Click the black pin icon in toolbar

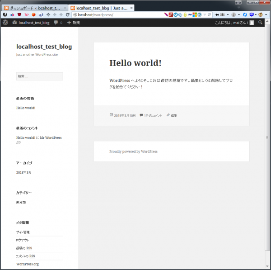click(217, 15)
